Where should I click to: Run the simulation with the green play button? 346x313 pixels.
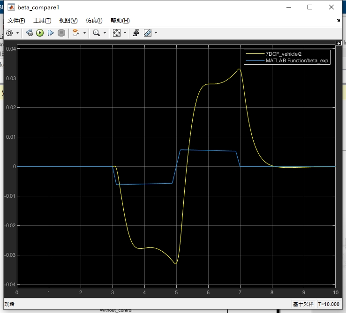pyautogui.click(x=40, y=33)
